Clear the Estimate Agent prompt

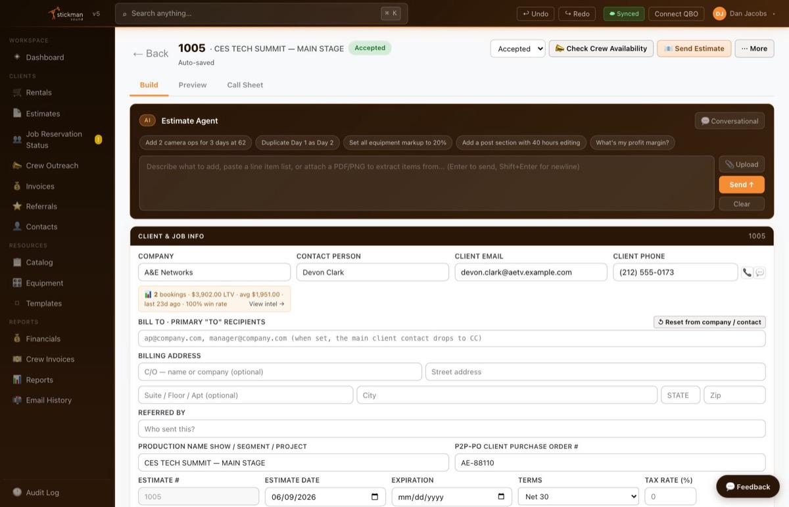click(x=742, y=204)
